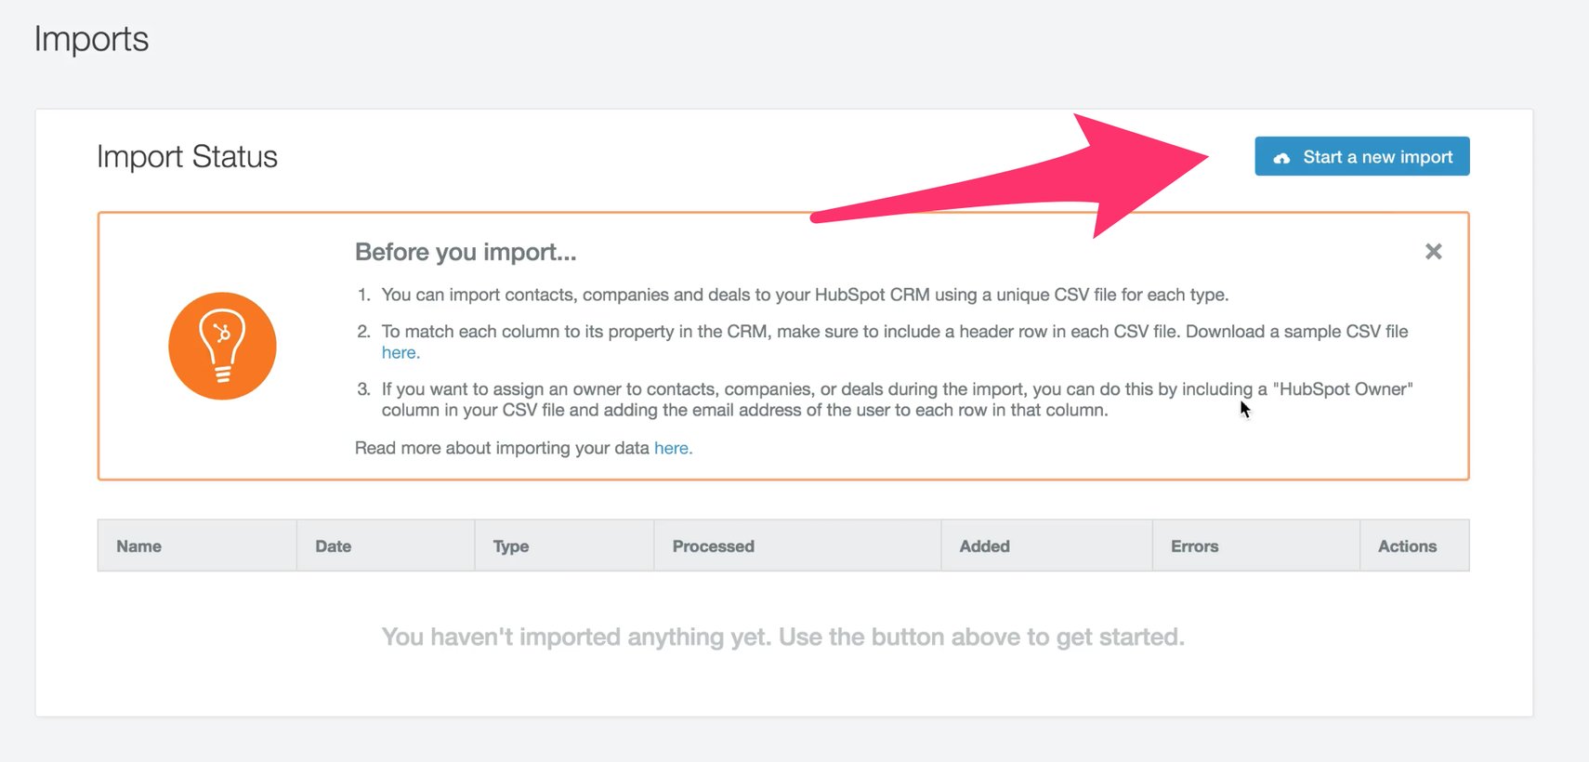Click the empty state message text
Image resolution: width=1589 pixels, height=762 pixels.
[782, 637]
